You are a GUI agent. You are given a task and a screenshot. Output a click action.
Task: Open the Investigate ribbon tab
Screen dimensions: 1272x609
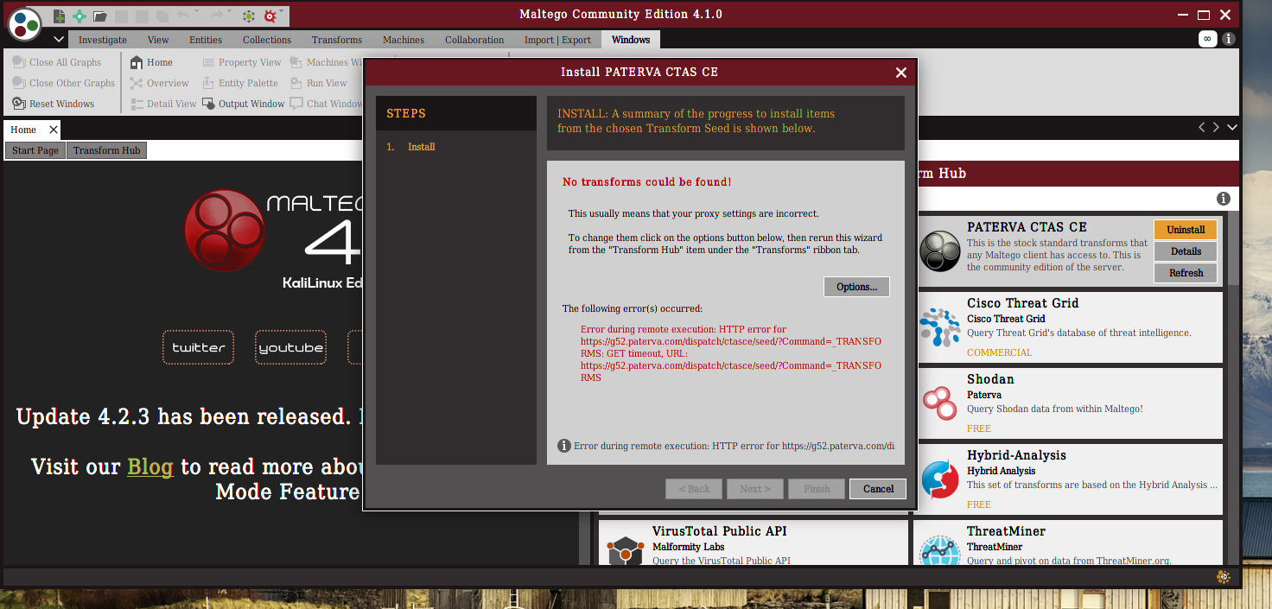click(x=103, y=40)
